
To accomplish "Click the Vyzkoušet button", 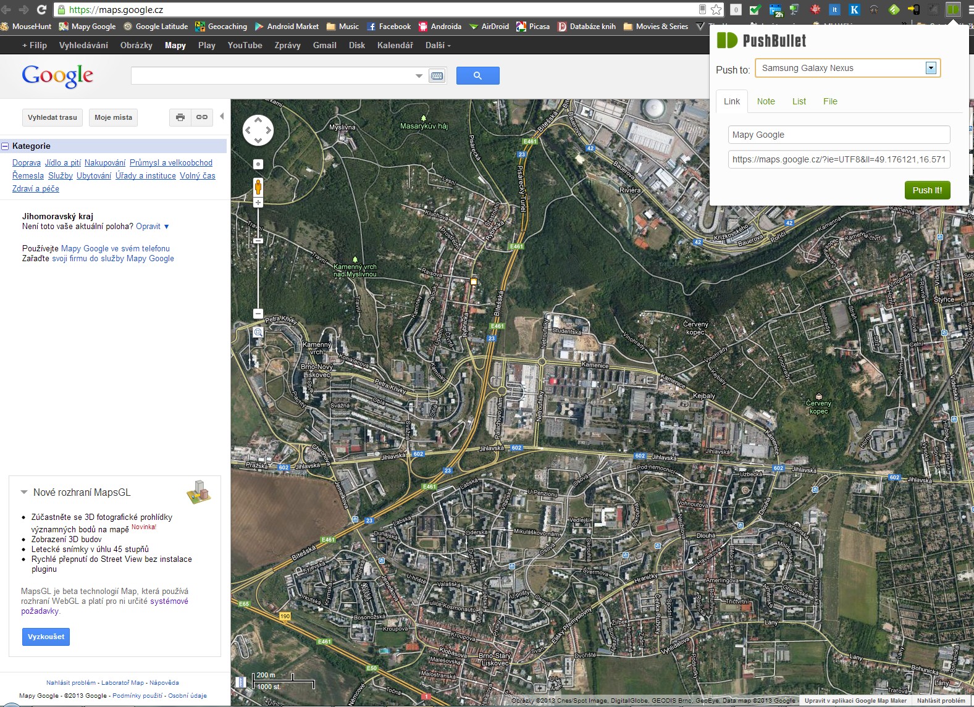I will [46, 637].
